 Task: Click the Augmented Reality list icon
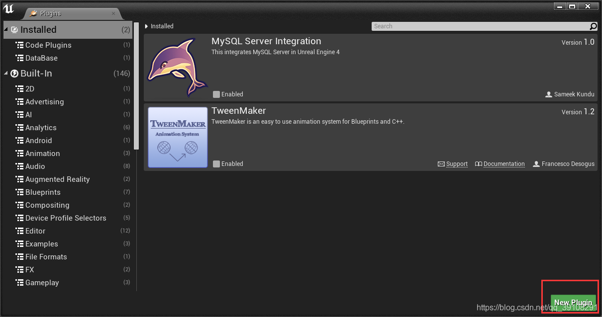[19, 179]
